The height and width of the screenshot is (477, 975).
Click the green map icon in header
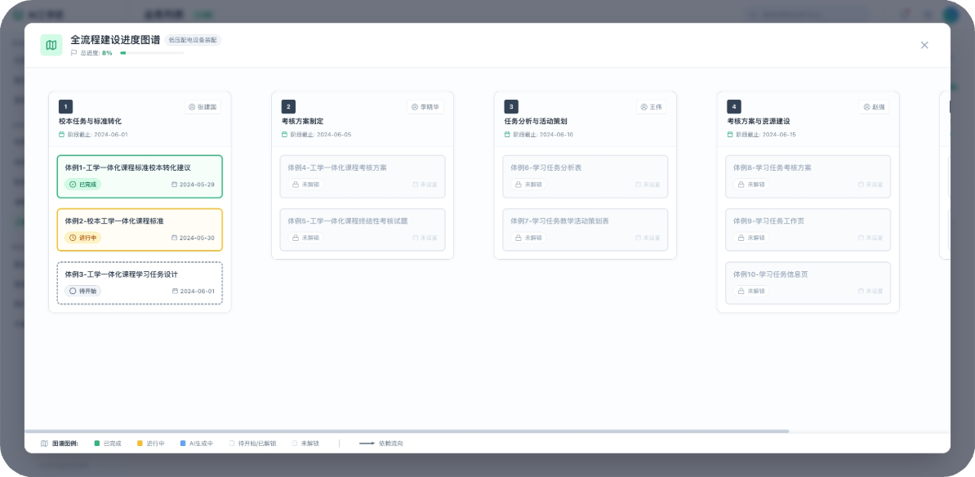pos(51,45)
